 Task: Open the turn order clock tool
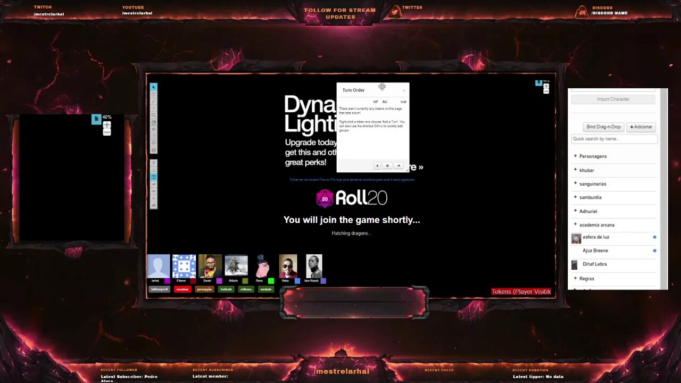tap(153, 136)
